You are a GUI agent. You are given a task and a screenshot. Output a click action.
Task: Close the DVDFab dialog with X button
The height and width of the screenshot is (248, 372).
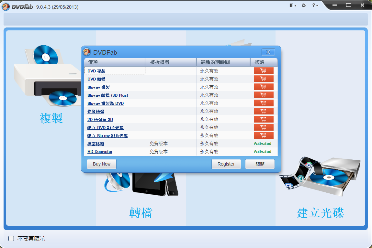(268, 52)
